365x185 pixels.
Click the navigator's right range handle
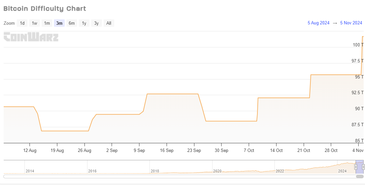point(363,167)
